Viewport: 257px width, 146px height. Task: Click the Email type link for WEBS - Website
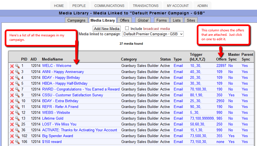[x=178, y=112]
